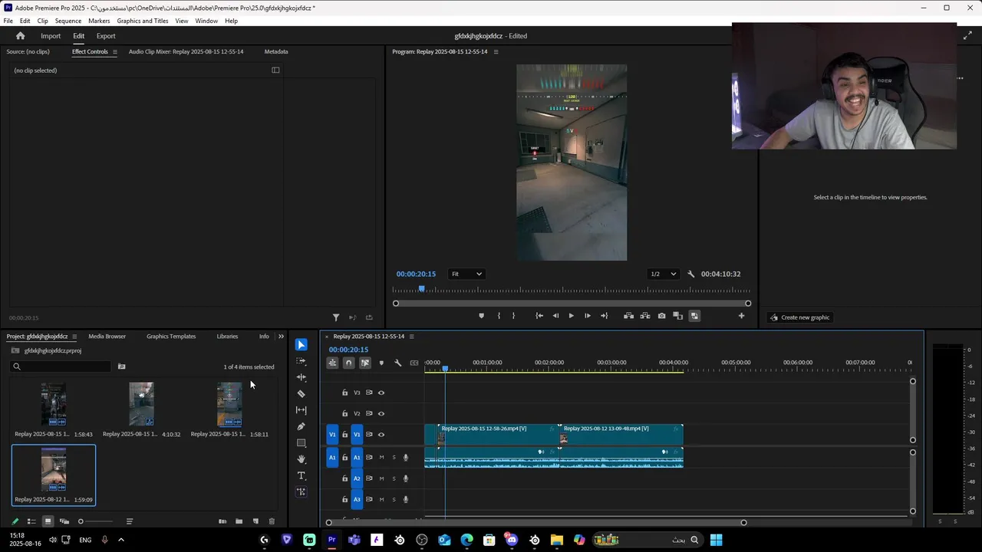This screenshot has width=982, height=552.
Task: Click the Lift button
Action: [628, 316]
